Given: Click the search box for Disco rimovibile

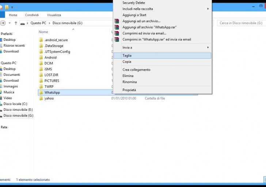Looking at the screenshot, I should click(241, 23).
